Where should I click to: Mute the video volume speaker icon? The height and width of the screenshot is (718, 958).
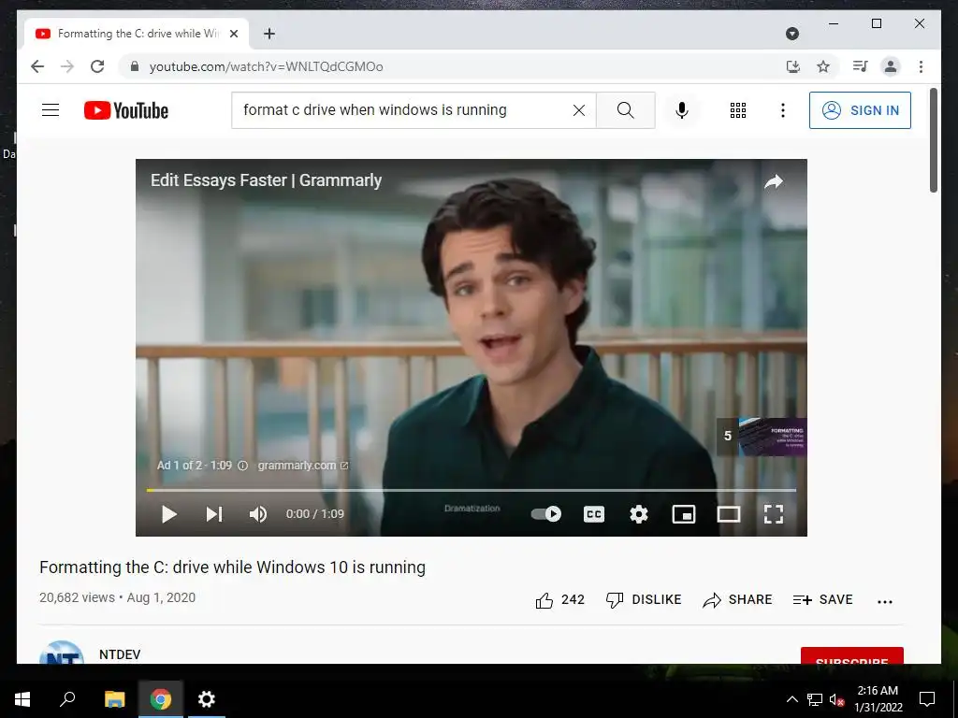click(258, 514)
